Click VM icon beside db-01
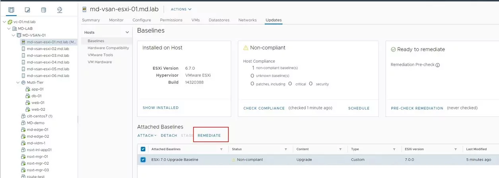Screen dimensions: 499x178 [x=28, y=96]
